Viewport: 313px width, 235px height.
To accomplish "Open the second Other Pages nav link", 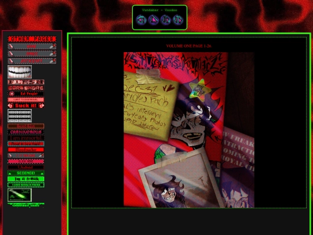I will tap(32, 53).
